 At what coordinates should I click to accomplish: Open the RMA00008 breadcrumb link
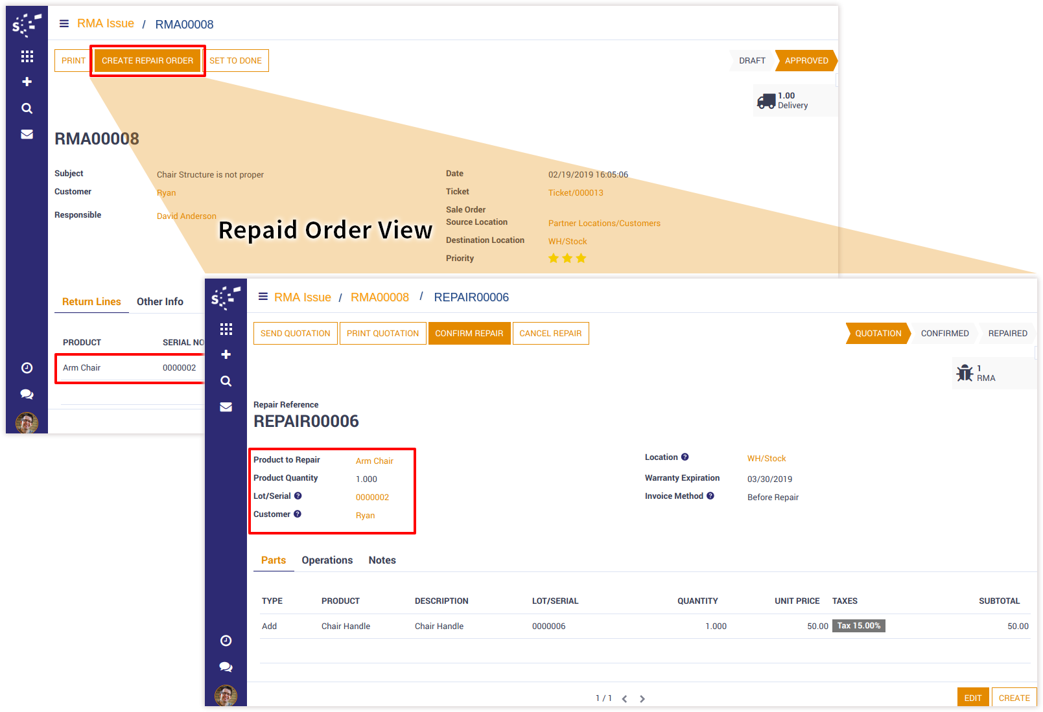379,297
